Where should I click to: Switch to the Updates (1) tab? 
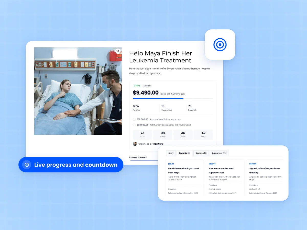click(201, 153)
